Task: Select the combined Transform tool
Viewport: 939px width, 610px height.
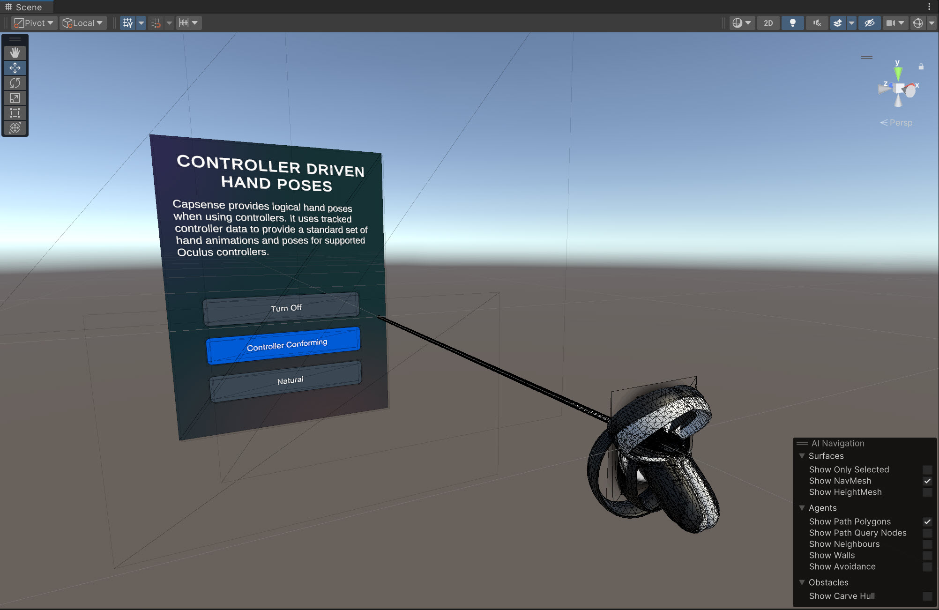Action: [x=15, y=128]
